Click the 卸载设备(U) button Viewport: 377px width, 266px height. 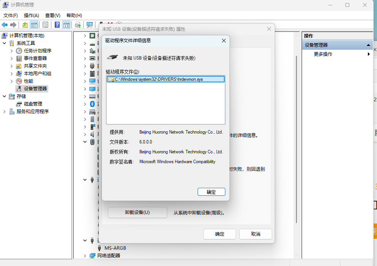point(137,212)
